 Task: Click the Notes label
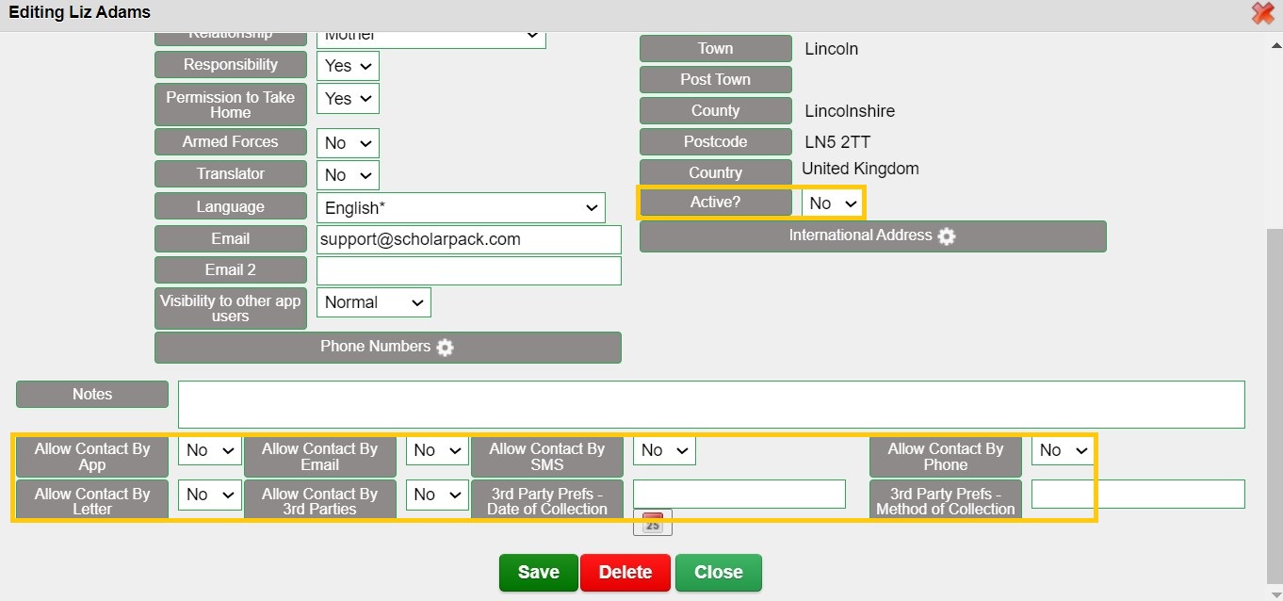pos(92,395)
